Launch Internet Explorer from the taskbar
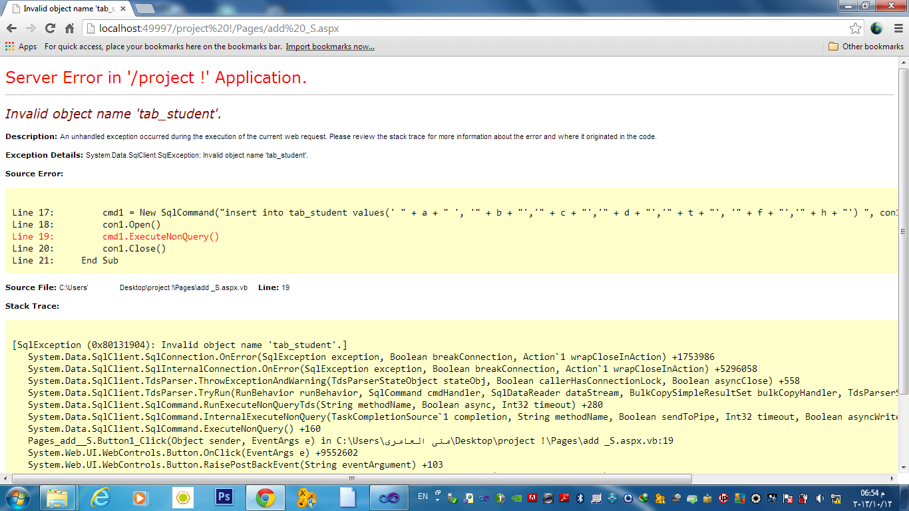909x511 pixels. click(x=100, y=497)
